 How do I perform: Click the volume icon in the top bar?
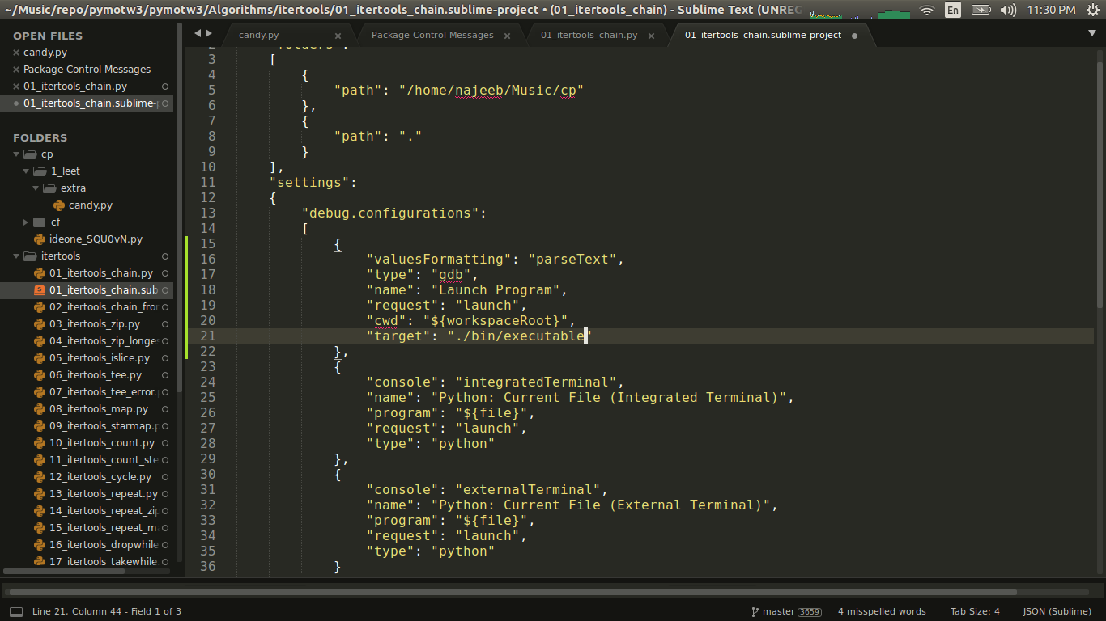point(1007,11)
